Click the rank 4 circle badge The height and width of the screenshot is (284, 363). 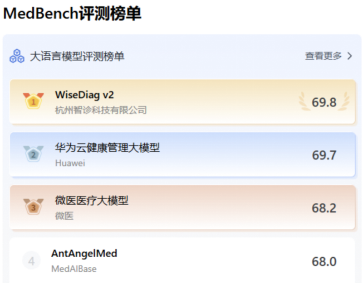point(31,261)
